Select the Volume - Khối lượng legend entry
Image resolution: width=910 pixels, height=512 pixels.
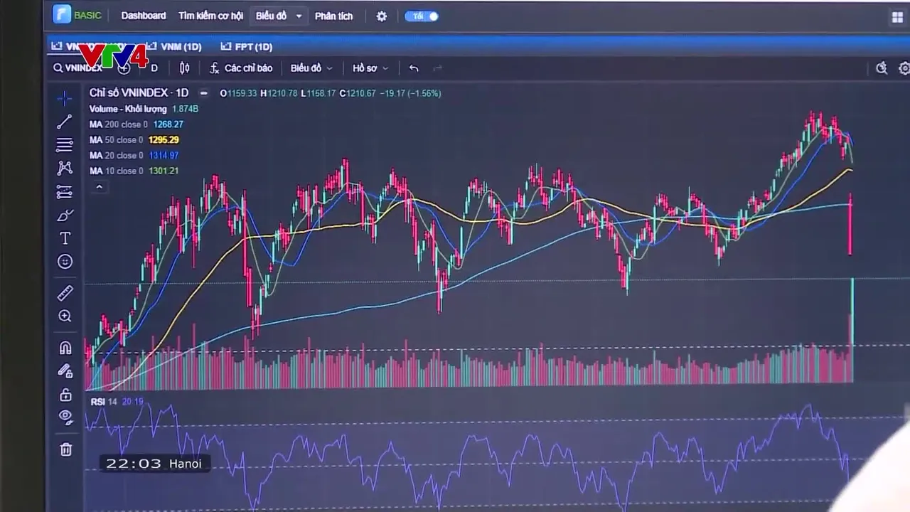pos(128,109)
